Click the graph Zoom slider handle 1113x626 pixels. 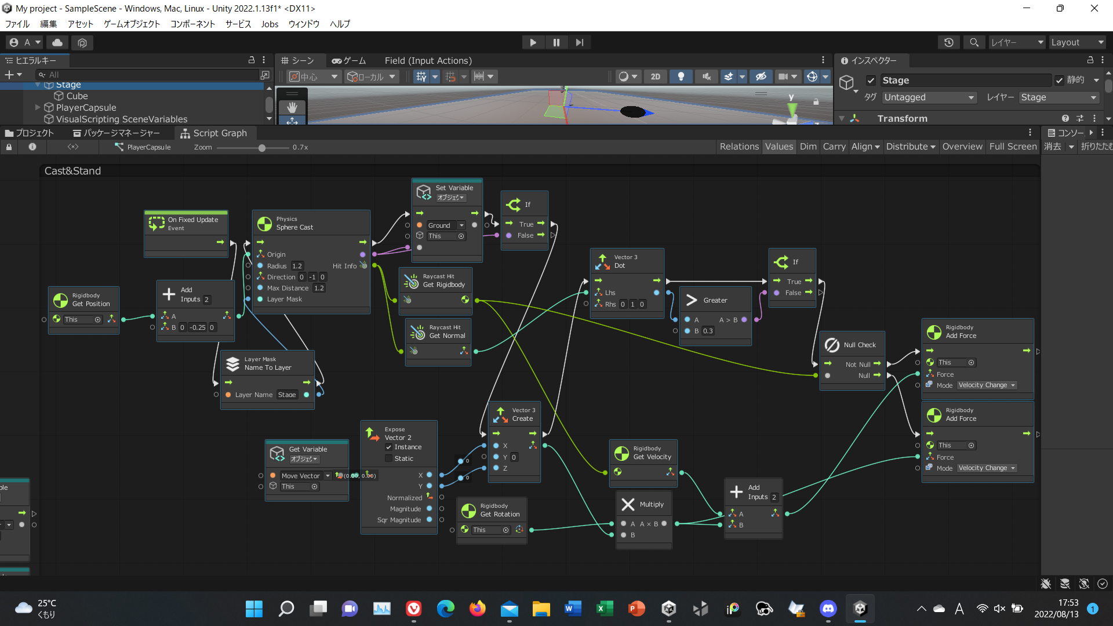coord(262,148)
